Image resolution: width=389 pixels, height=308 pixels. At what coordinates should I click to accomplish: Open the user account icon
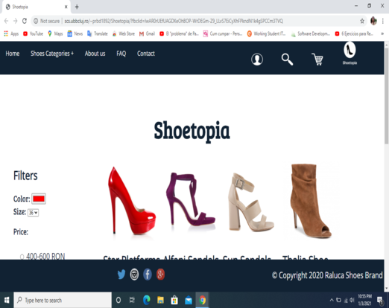click(257, 60)
